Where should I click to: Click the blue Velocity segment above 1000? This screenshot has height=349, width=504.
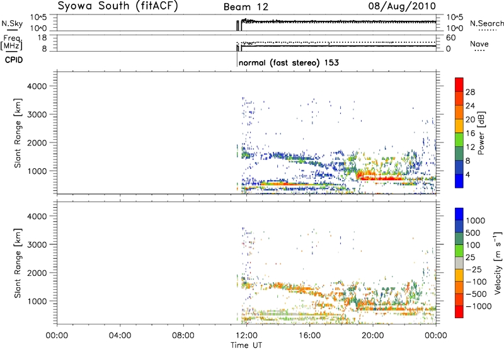pos(459,214)
